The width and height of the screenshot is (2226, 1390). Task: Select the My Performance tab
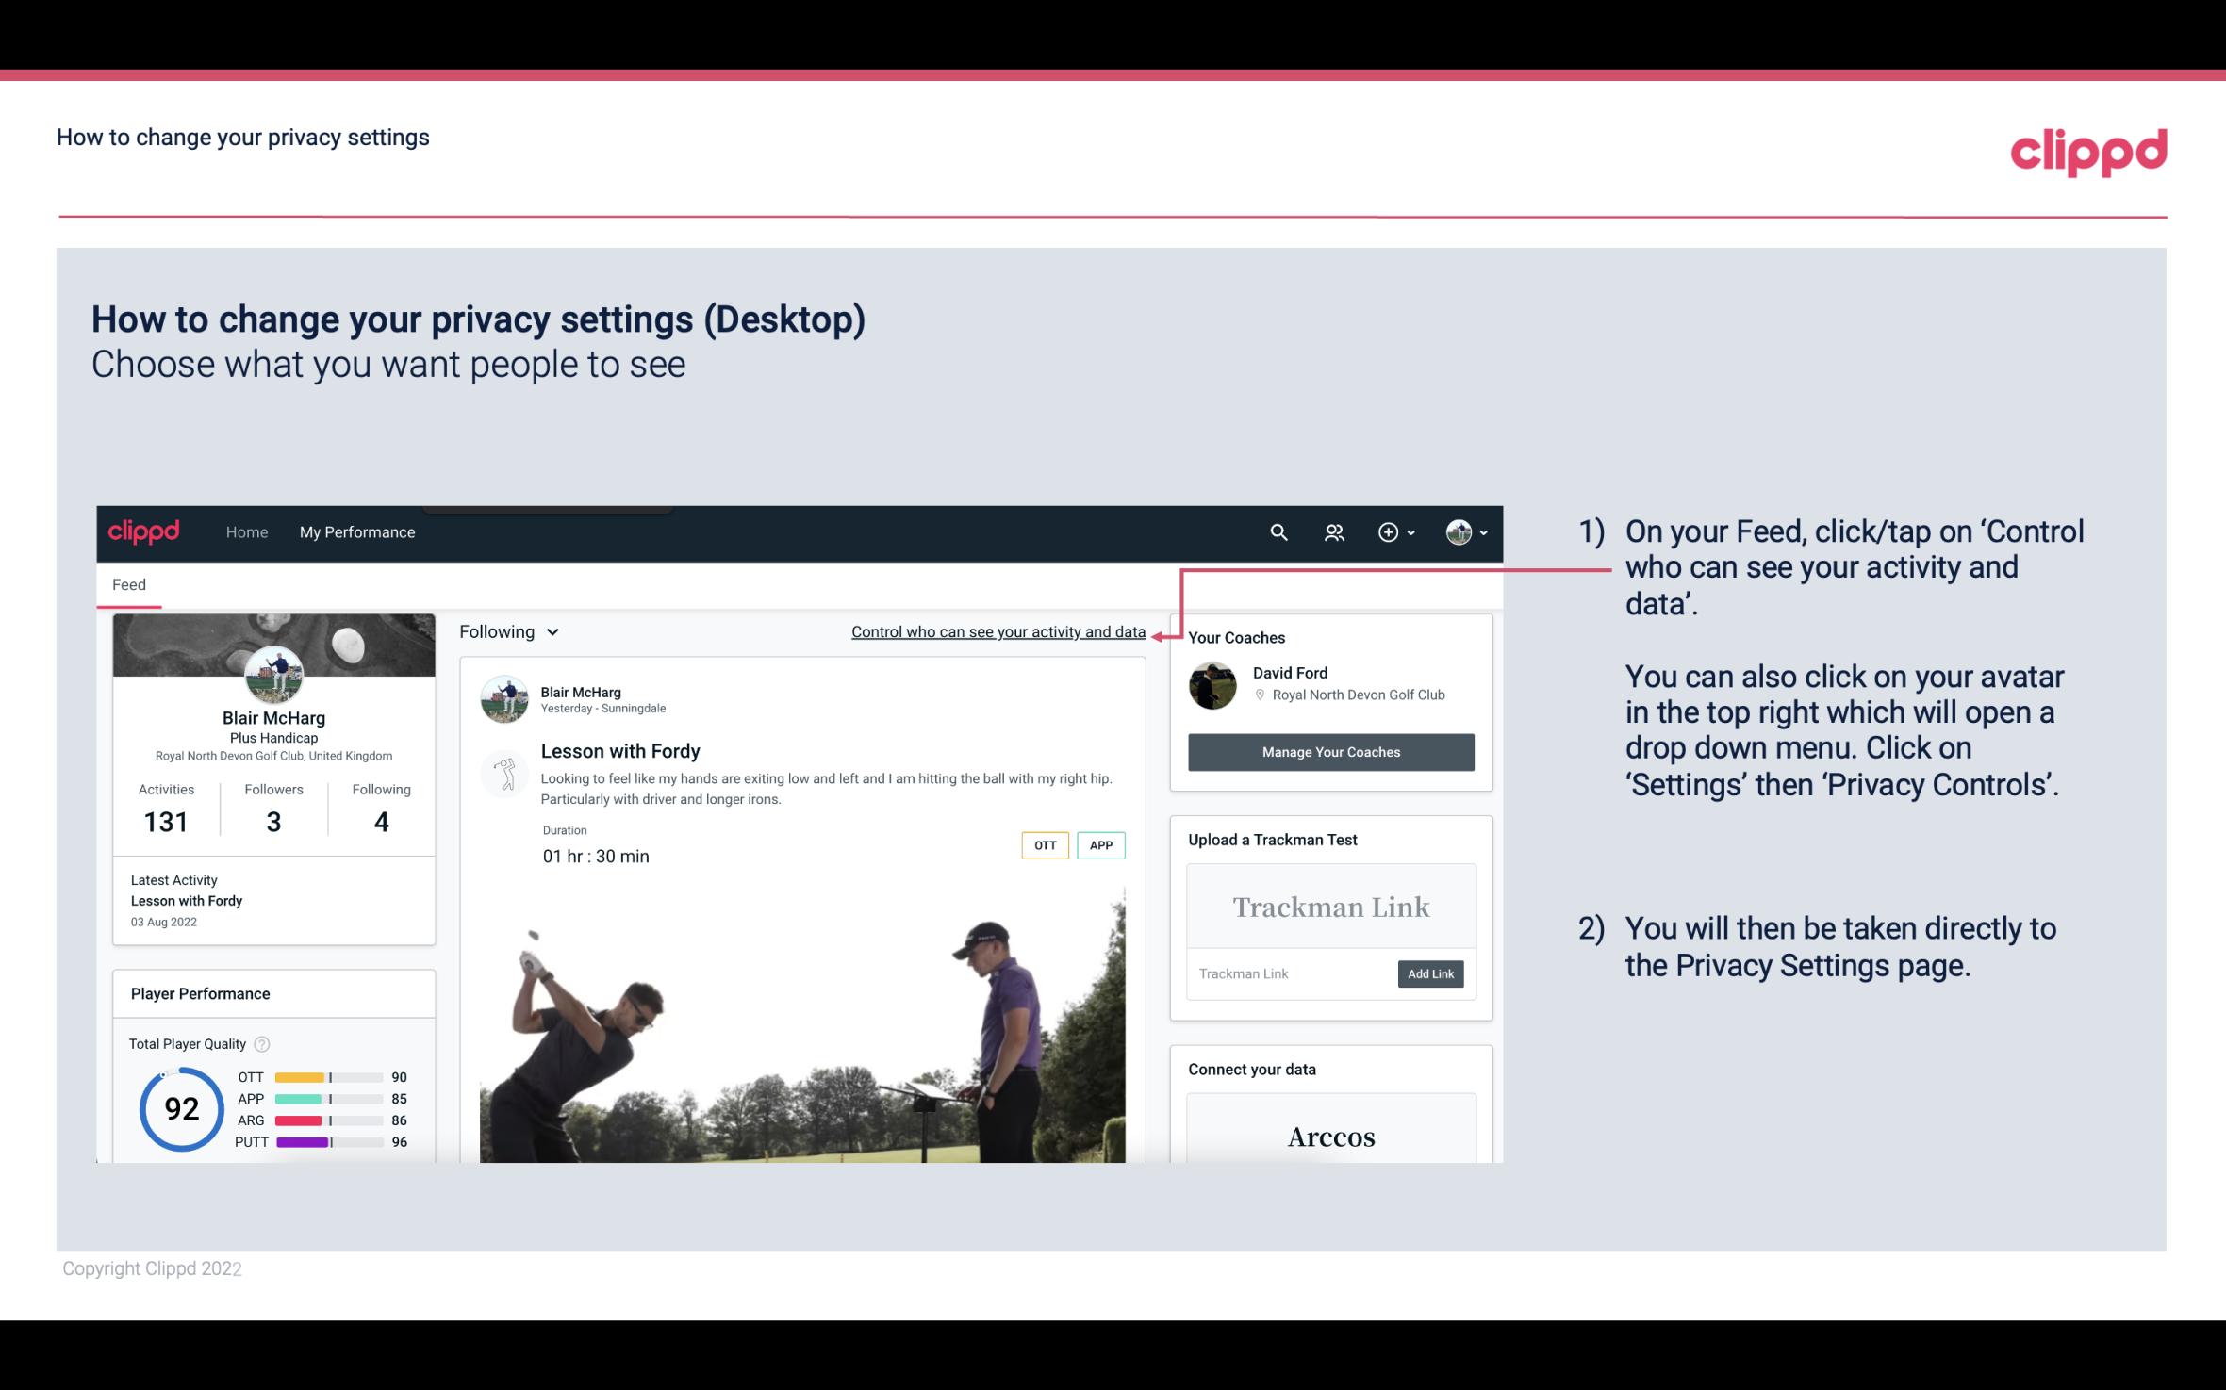355,531
